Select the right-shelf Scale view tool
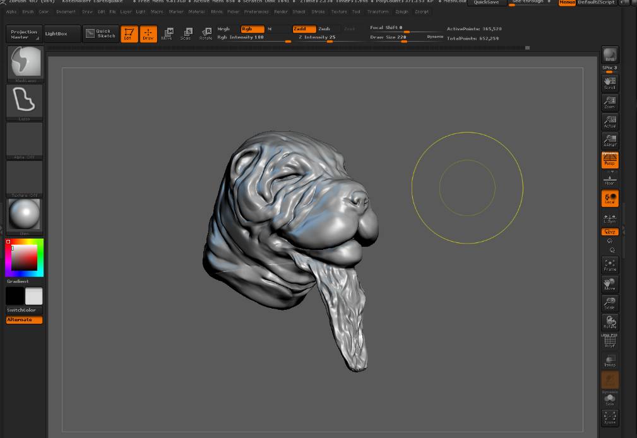 pyautogui.click(x=610, y=303)
